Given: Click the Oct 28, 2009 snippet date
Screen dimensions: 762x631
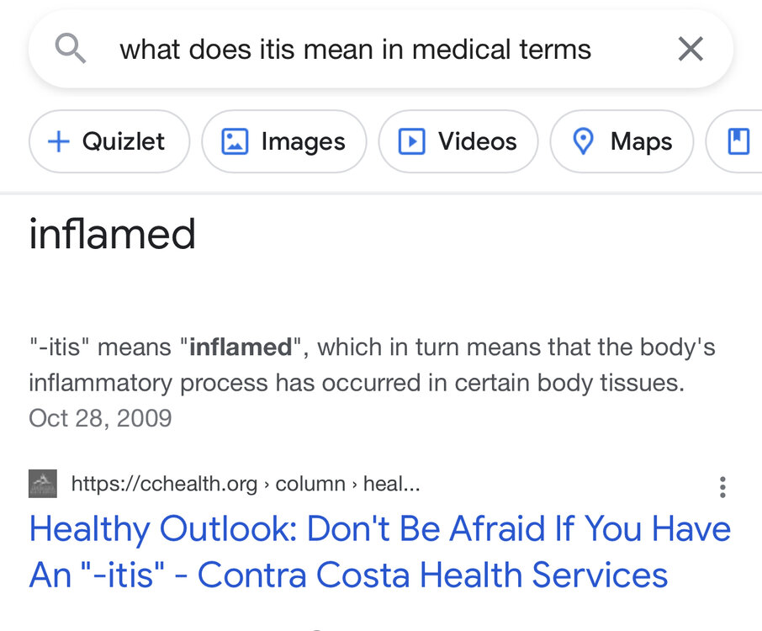Looking at the screenshot, I should coord(100,418).
